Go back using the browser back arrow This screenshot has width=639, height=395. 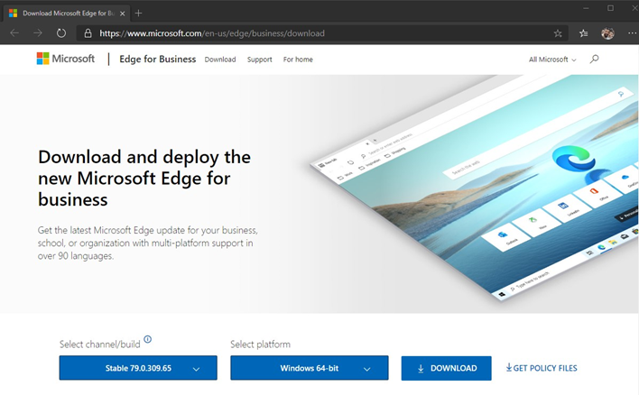14,33
